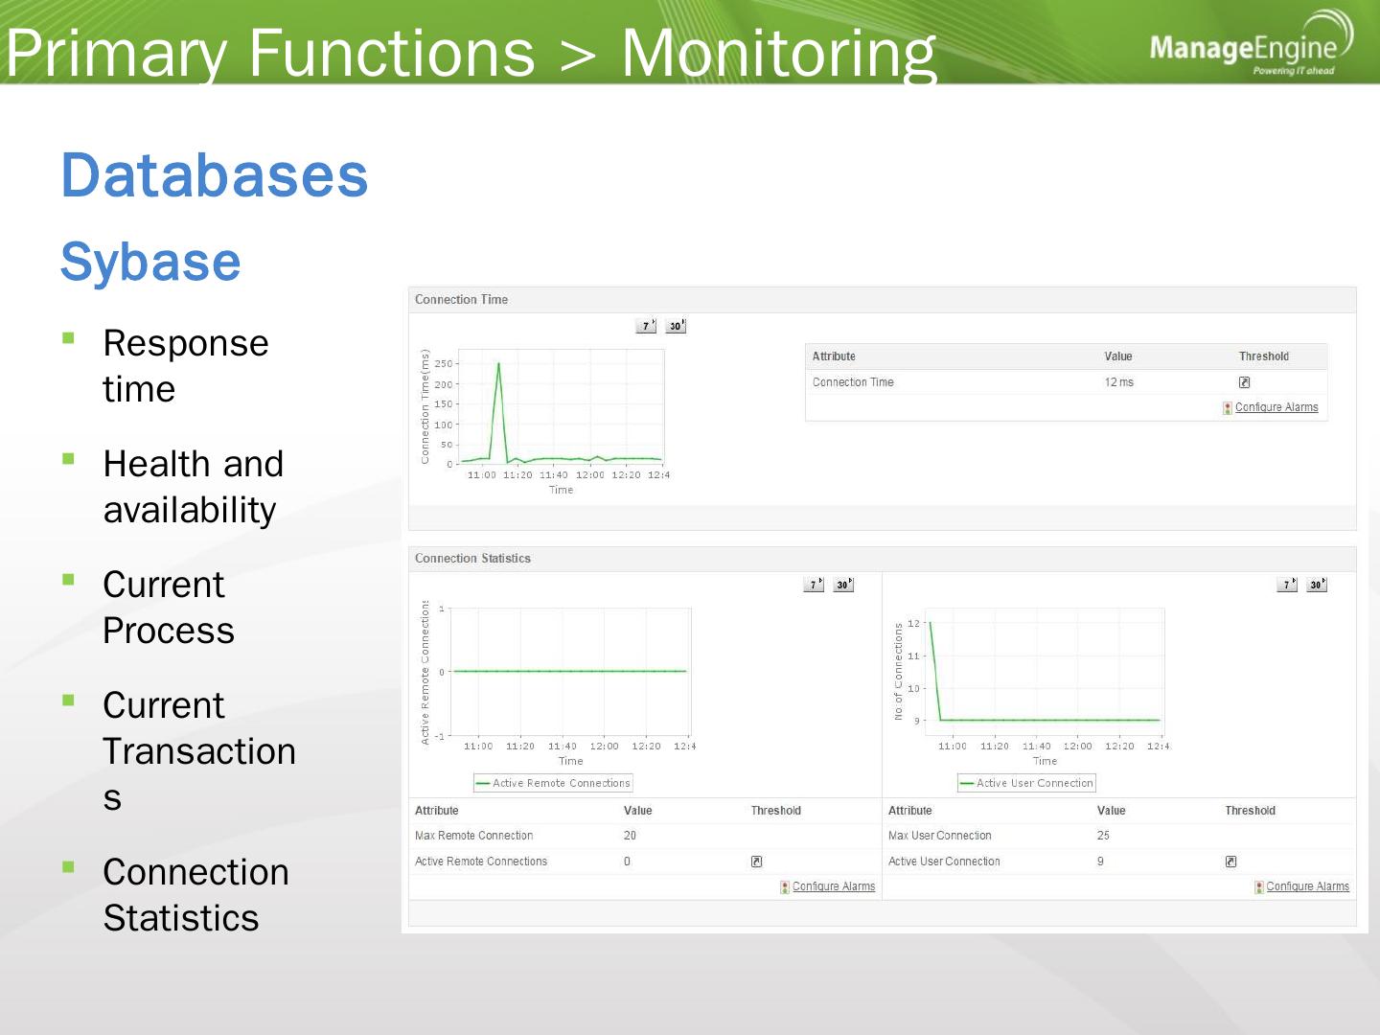Open the 30-day report in Connection Time panel
The width and height of the screenshot is (1380, 1035).
tap(676, 326)
